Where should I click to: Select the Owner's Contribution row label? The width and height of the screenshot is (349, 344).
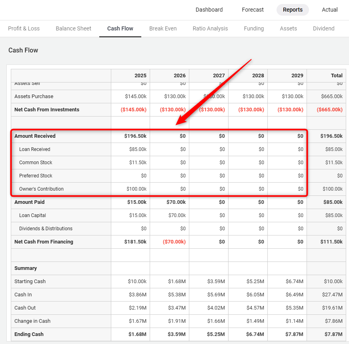(x=41, y=189)
